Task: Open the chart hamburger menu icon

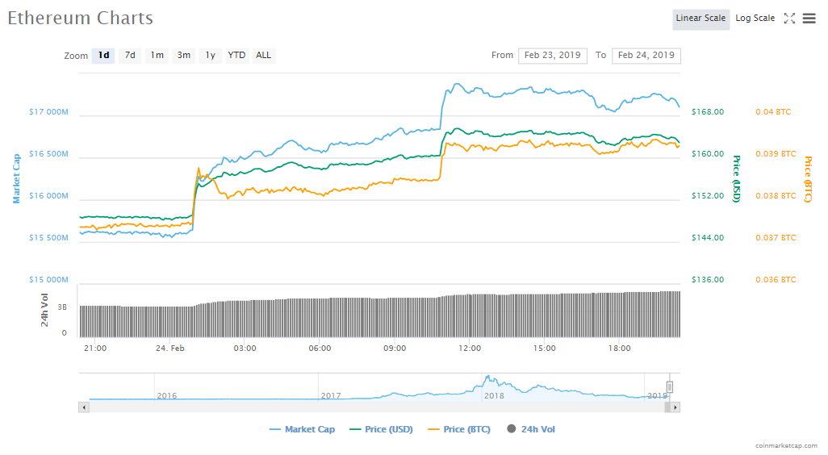Action: coord(809,19)
